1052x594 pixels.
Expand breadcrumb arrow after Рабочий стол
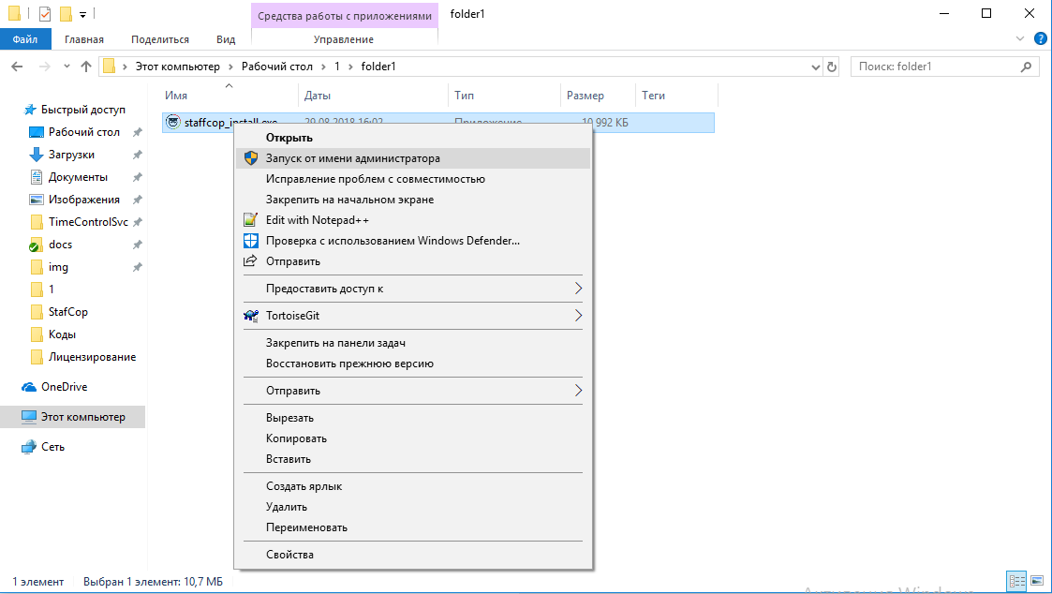click(x=324, y=67)
